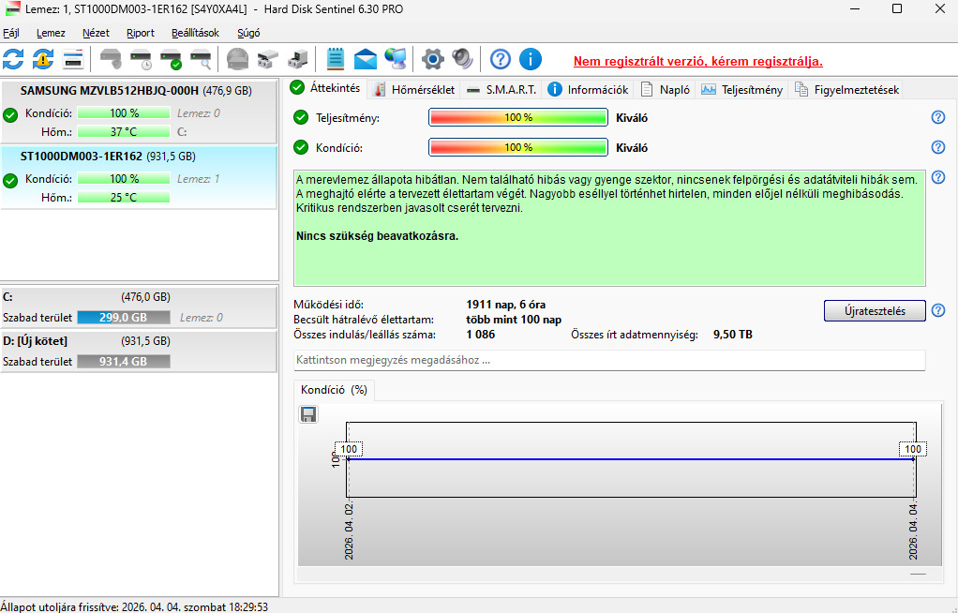Click the 'Nem regisztrált verzió' registration link
Image resolution: width=958 pixels, height=613 pixels.
click(x=697, y=61)
